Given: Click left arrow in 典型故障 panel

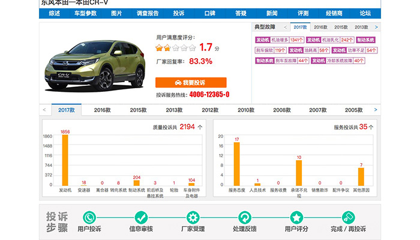Looking at the screenshot, I should tap(285, 27).
